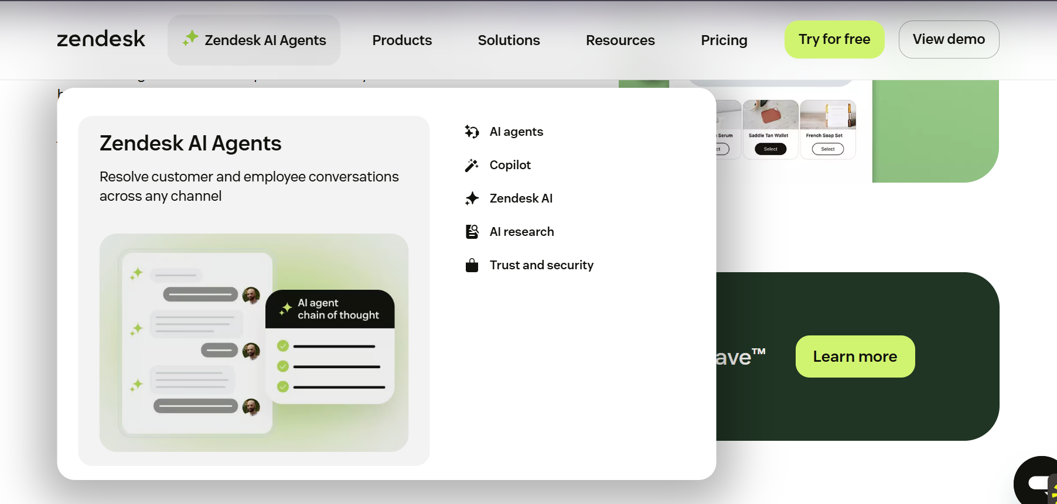Image resolution: width=1057 pixels, height=504 pixels.
Task: Open the Zendesk AI link
Action: pos(521,198)
